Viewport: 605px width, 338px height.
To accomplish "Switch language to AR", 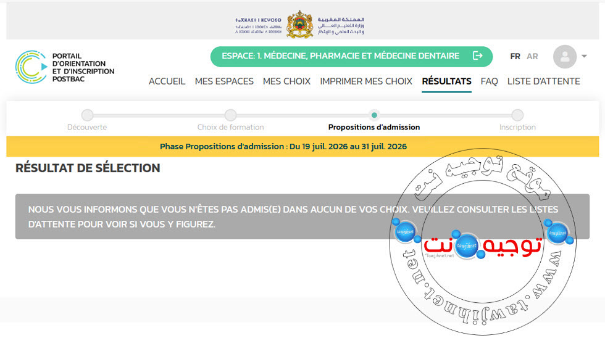I will click(x=532, y=56).
